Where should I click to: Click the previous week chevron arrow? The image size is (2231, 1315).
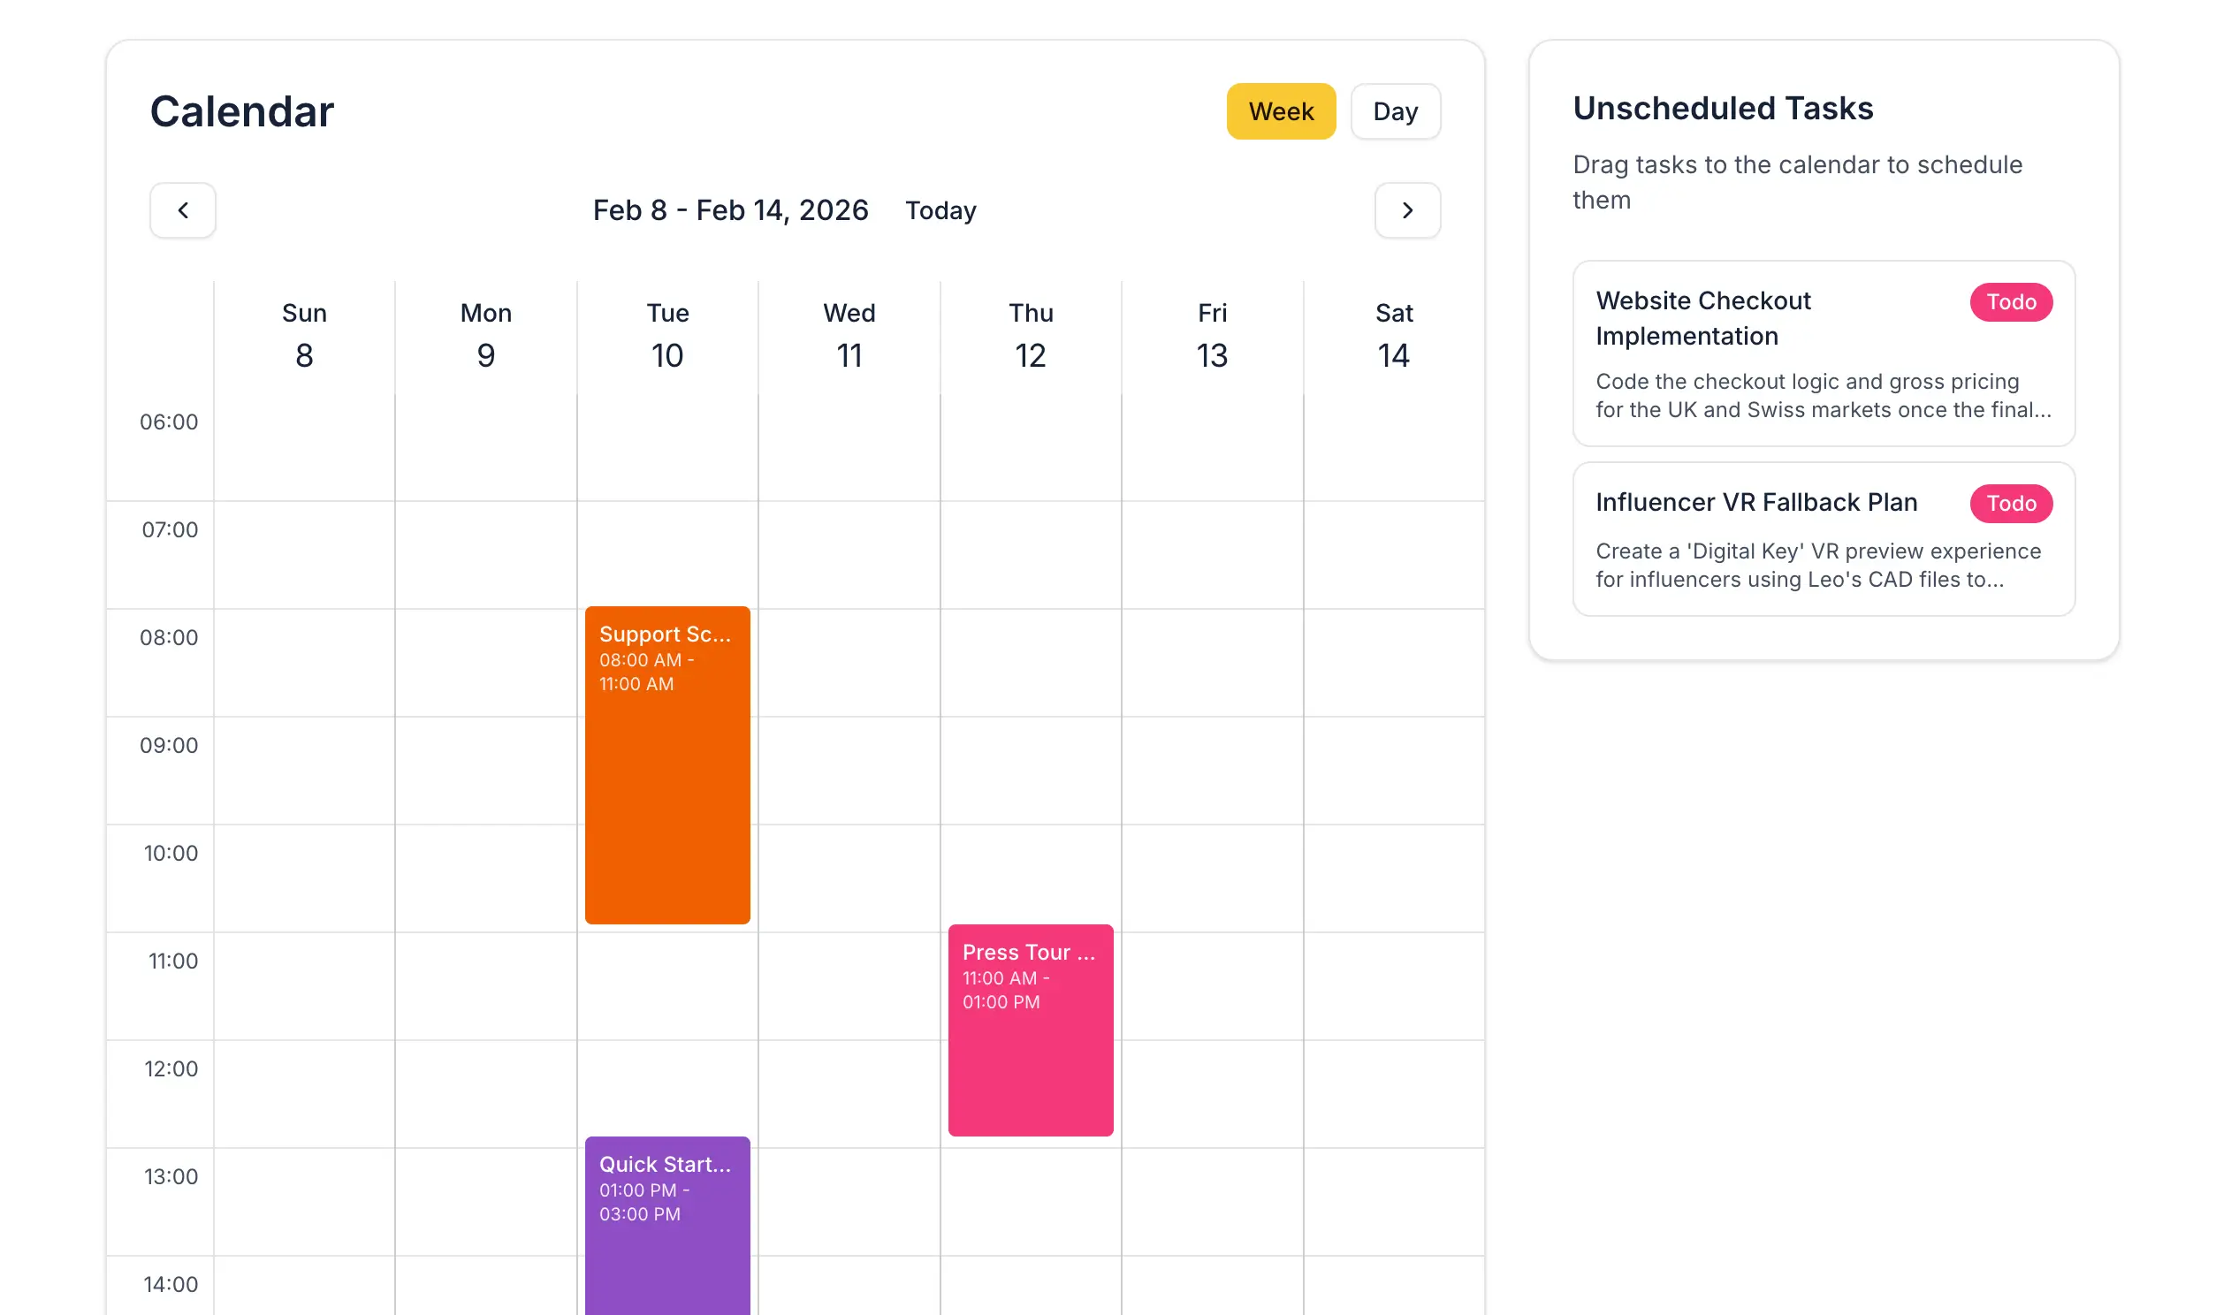pyautogui.click(x=182, y=210)
